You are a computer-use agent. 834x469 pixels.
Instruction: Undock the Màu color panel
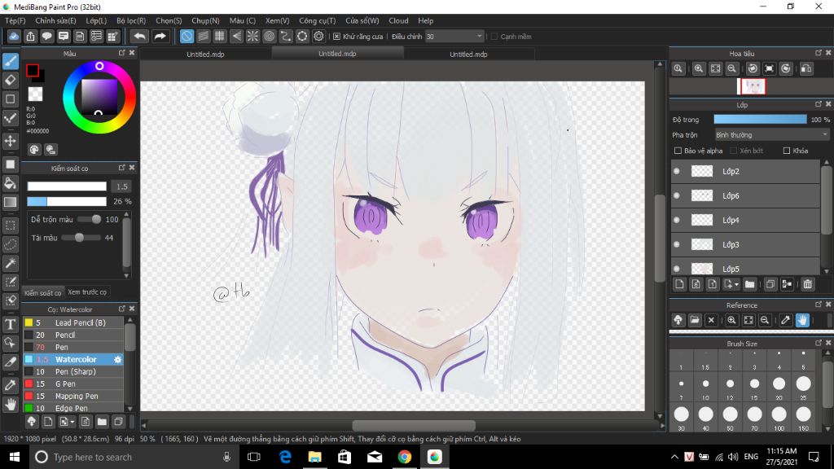click(122, 53)
